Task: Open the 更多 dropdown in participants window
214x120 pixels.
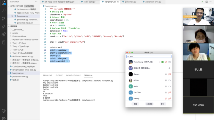Action: point(163,104)
